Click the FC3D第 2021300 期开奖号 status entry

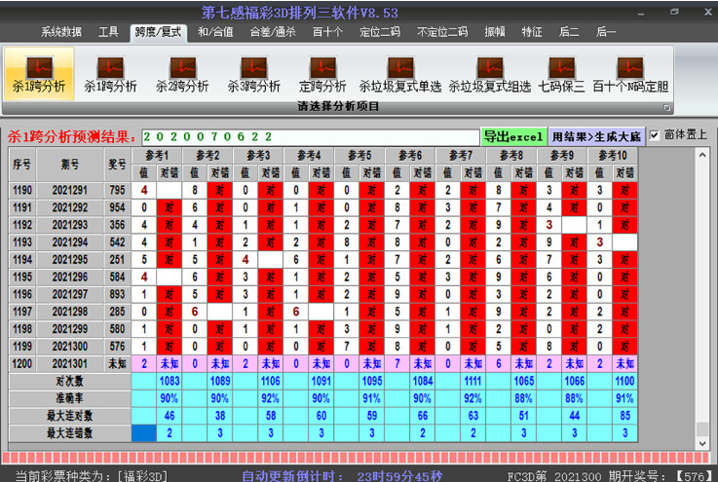[610, 476]
